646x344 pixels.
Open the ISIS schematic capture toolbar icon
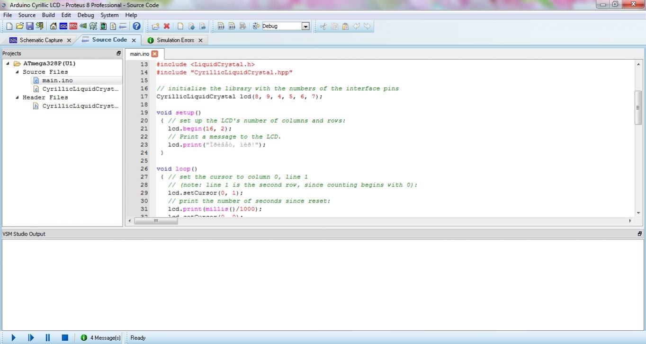[x=63, y=26]
